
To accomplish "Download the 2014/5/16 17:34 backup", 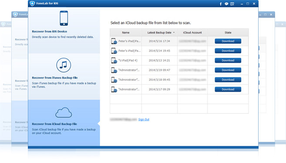I will (228, 41).
